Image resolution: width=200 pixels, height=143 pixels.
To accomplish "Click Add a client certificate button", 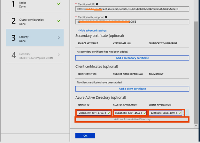I will (132, 89).
